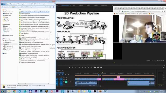Click the Extract button in Program monitor

98,67
